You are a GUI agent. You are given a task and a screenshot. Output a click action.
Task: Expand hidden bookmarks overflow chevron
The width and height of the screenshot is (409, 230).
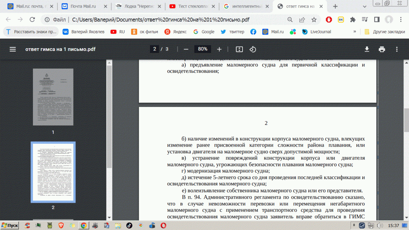point(355,32)
